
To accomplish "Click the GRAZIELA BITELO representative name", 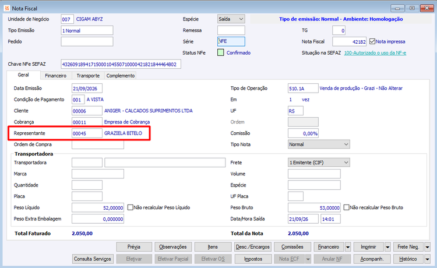I will (x=123, y=133).
